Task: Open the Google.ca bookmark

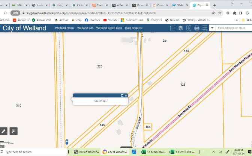Action: click(154, 20)
